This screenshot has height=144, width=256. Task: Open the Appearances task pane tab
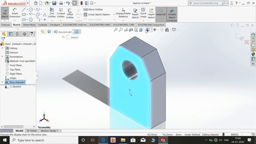point(253,54)
